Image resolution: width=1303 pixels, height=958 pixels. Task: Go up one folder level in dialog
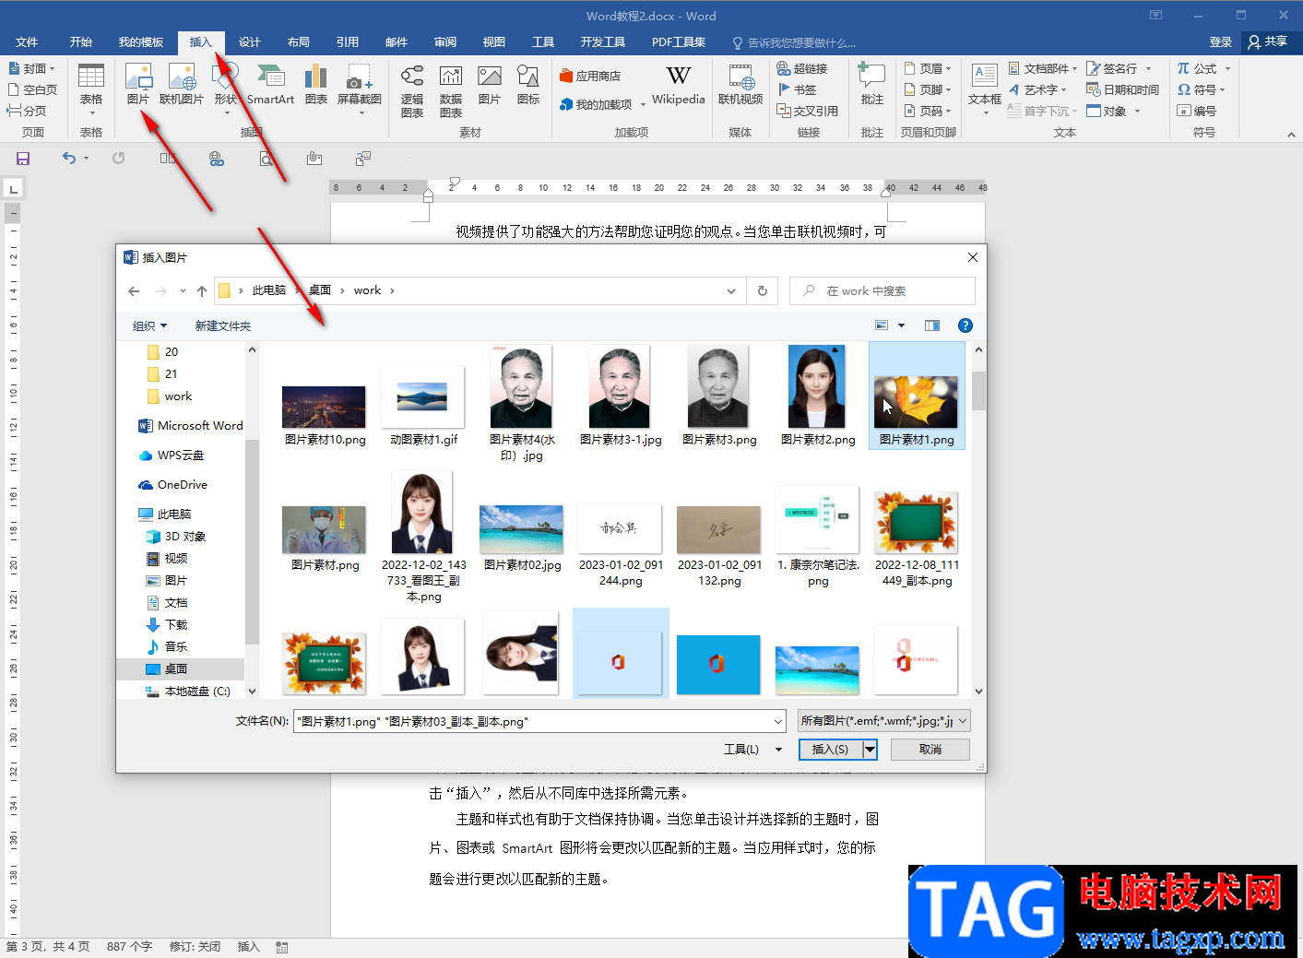click(202, 290)
